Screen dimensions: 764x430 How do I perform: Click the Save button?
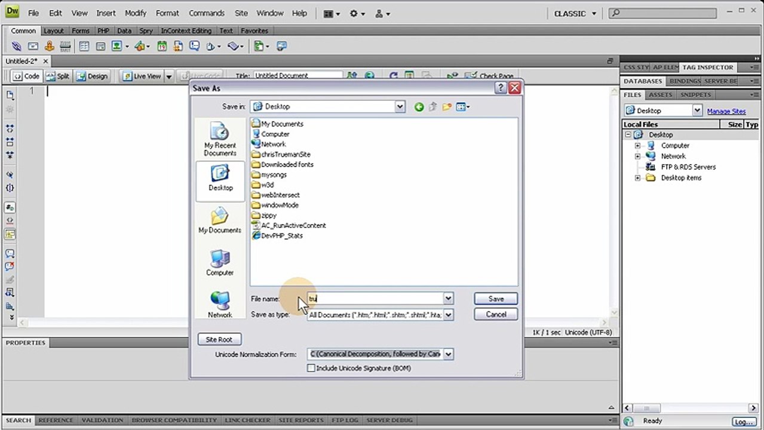click(x=496, y=299)
